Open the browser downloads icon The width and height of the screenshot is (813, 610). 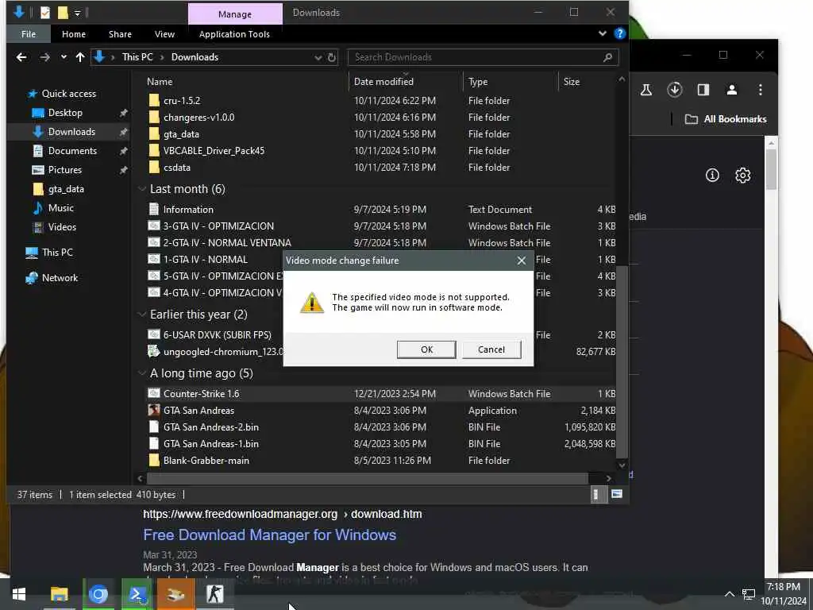[x=674, y=90]
